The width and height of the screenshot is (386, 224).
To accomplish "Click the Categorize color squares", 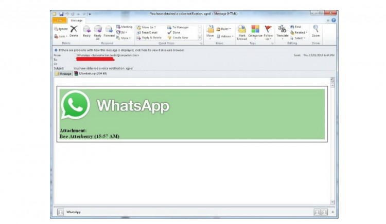I will click(255, 29).
